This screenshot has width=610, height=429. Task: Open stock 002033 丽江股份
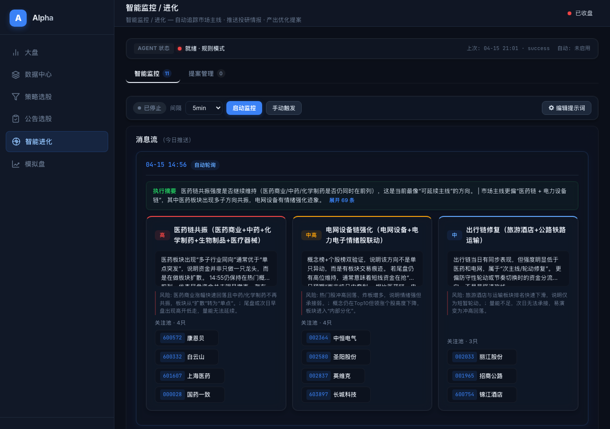coord(482,357)
